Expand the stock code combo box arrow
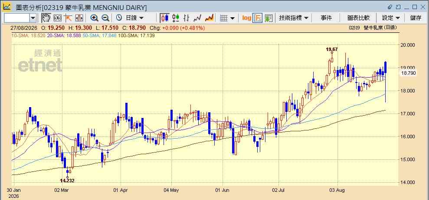Image resolution: width=429 pixels, height=200 pixels. coord(33,18)
